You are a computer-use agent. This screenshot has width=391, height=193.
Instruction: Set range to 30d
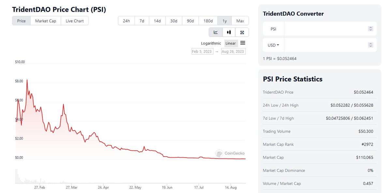(174, 21)
